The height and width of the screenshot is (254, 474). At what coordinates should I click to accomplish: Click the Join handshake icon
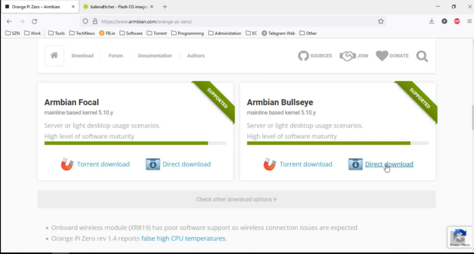[x=348, y=56]
